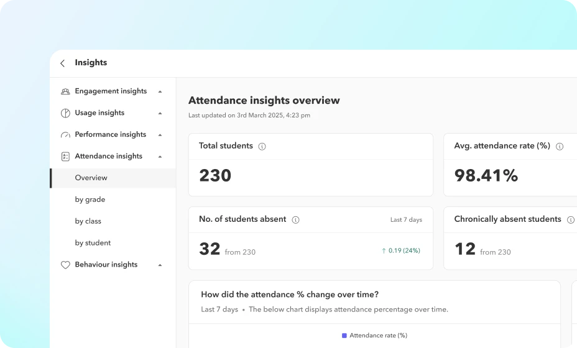
Task: Click the 12 chronically absent value
Action: click(x=465, y=249)
